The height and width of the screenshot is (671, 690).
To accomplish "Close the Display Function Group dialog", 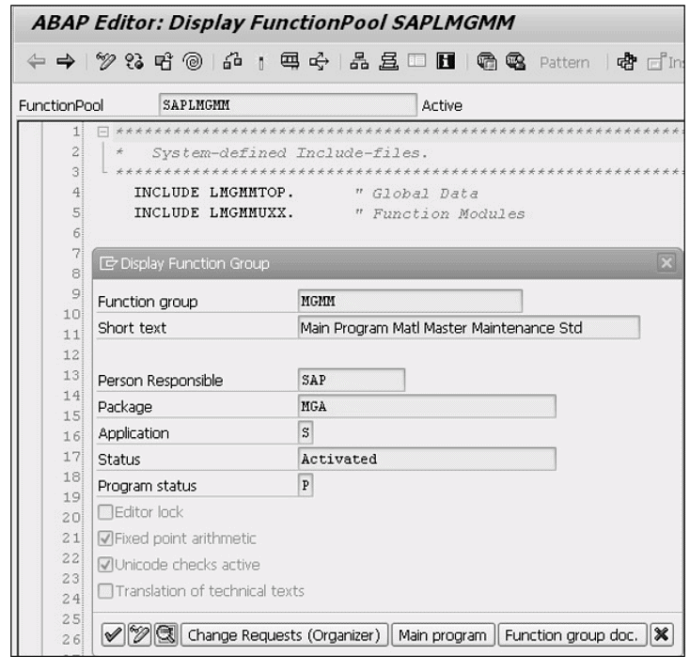I will coord(666,263).
